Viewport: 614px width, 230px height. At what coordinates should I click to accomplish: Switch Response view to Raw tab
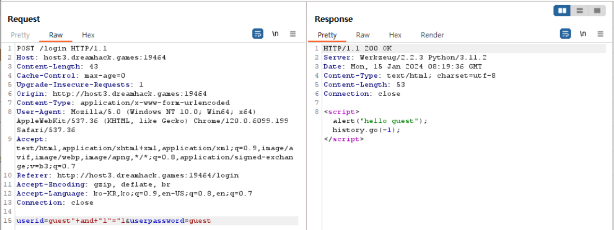pos(363,35)
